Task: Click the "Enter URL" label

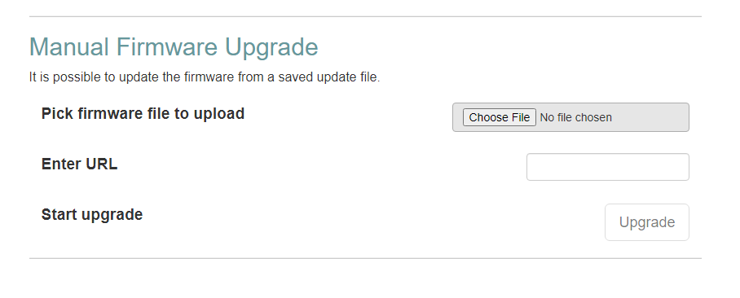Action: pyautogui.click(x=79, y=164)
